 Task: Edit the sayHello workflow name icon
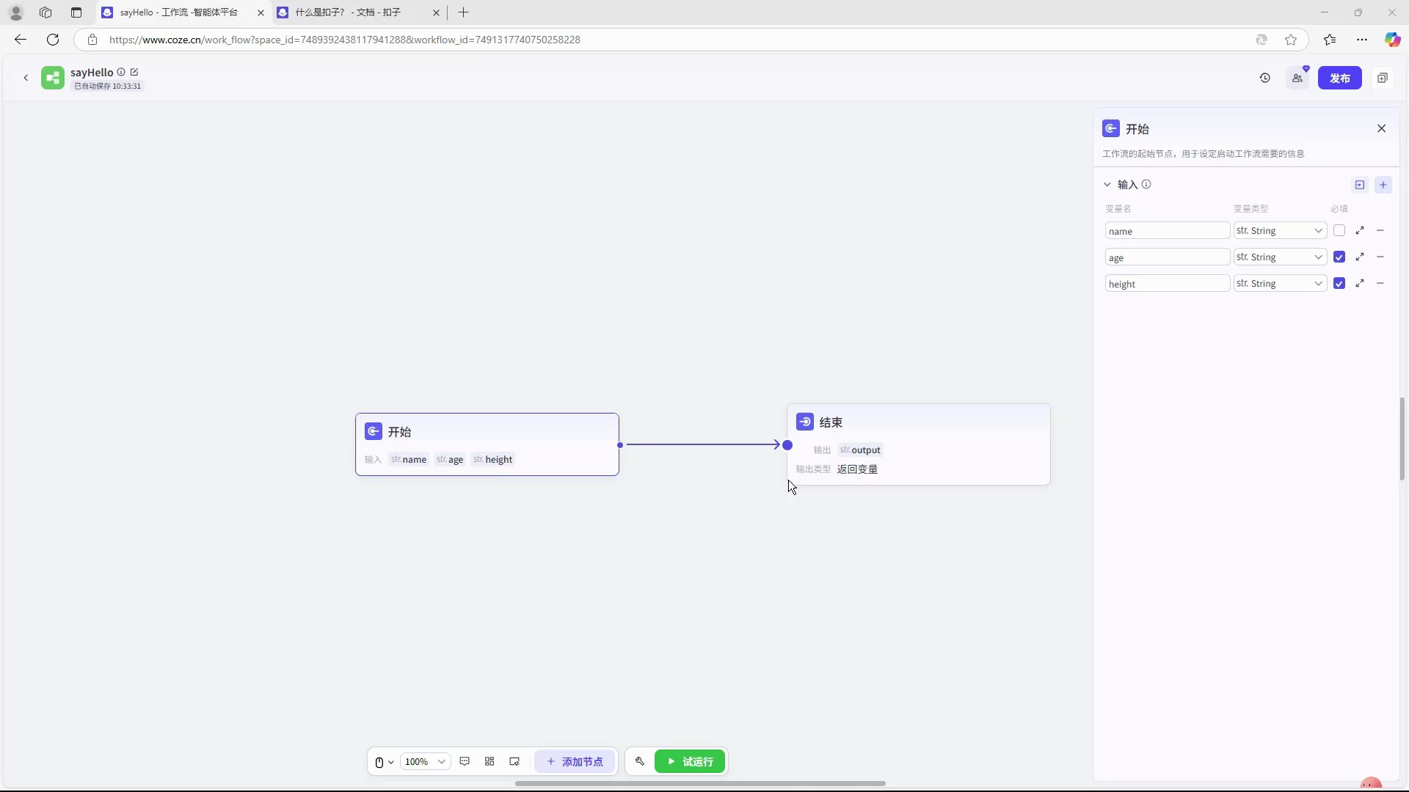134,72
